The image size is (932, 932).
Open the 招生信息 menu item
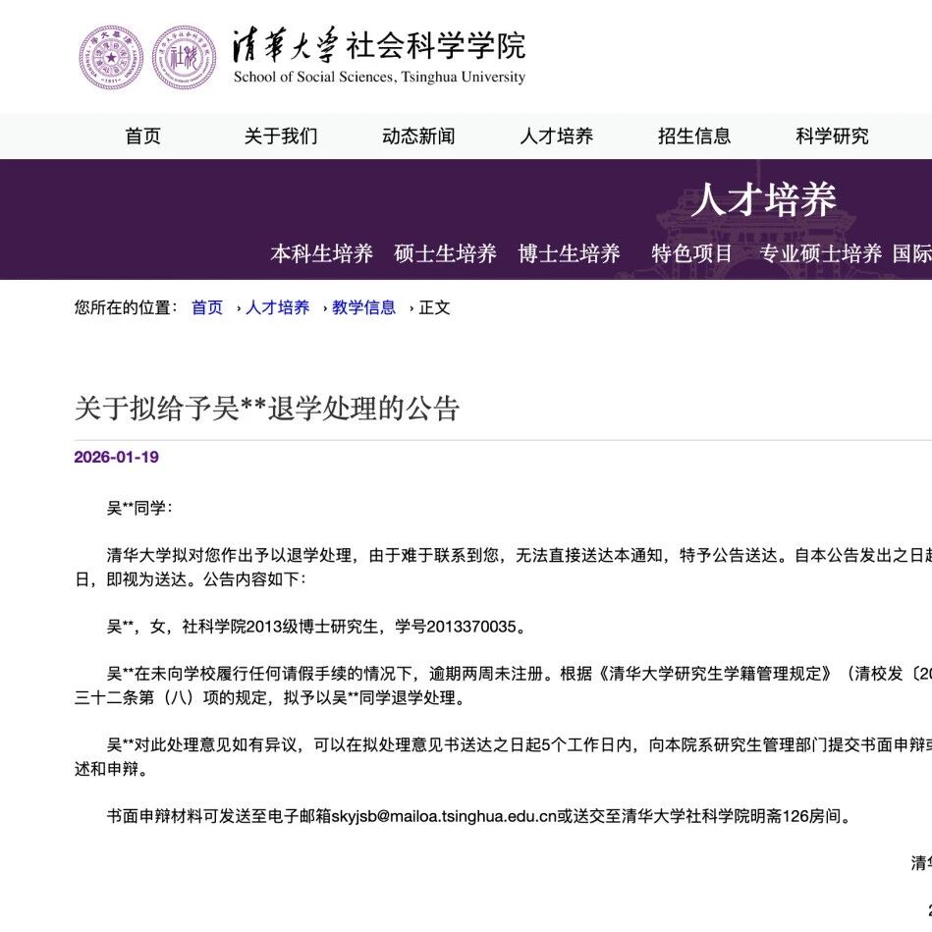point(694,137)
